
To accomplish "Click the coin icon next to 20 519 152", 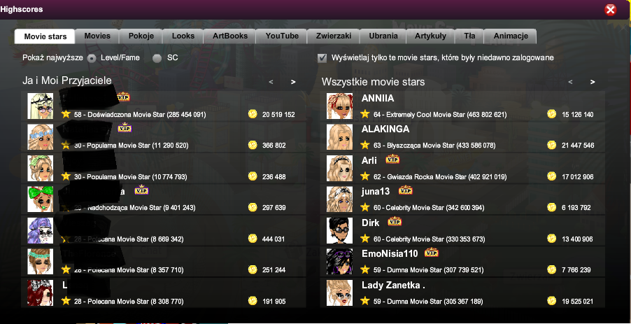I will [253, 114].
